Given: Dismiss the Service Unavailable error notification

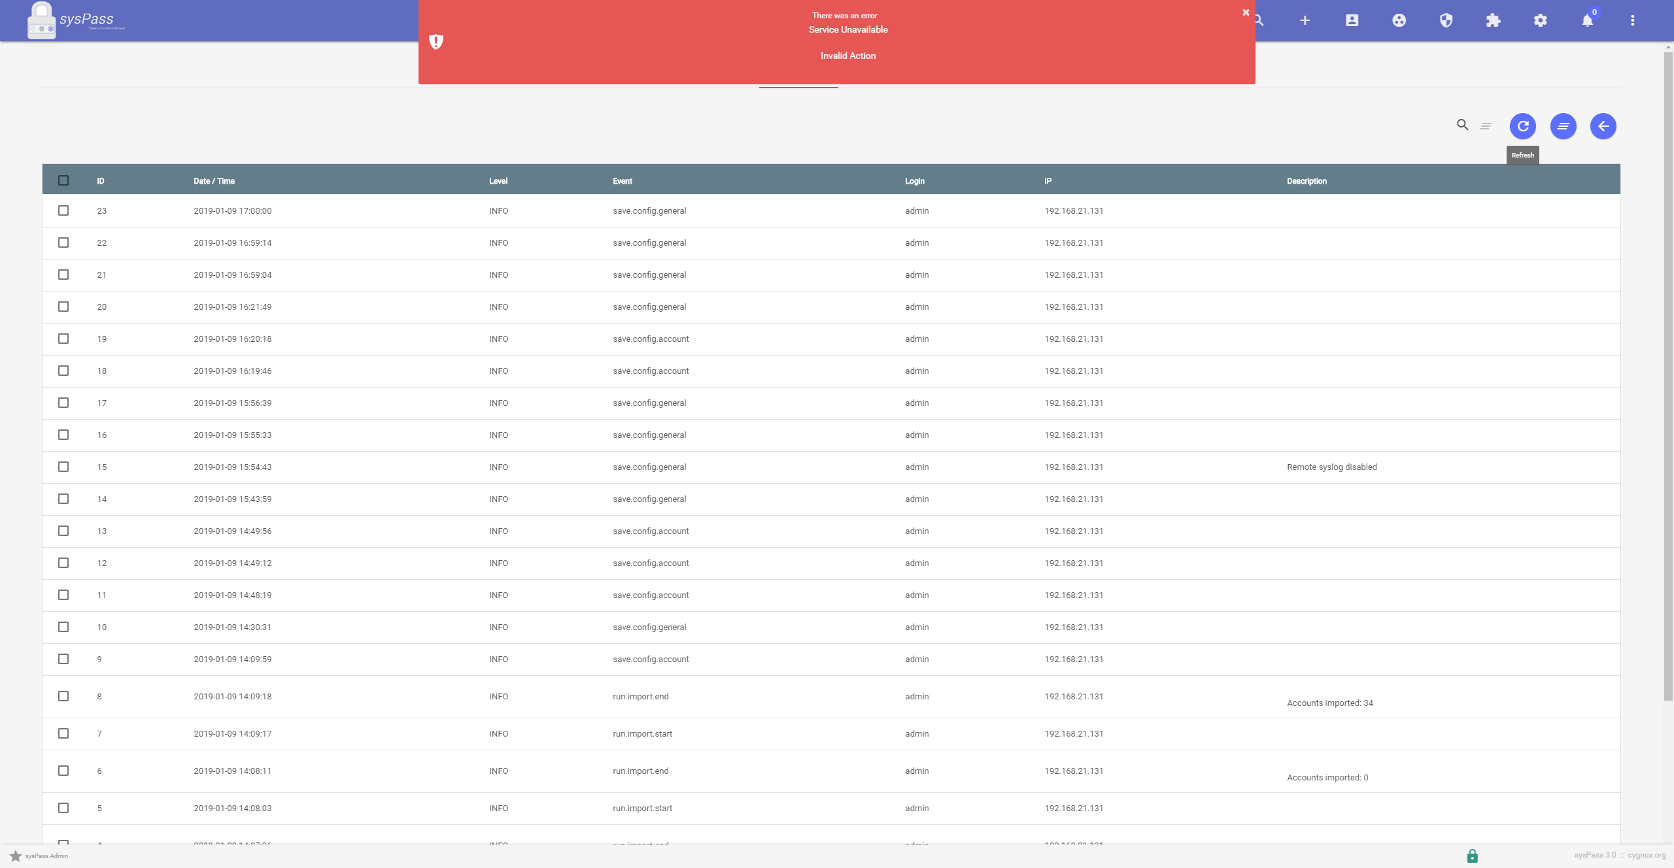Looking at the screenshot, I should pos(1245,12).
